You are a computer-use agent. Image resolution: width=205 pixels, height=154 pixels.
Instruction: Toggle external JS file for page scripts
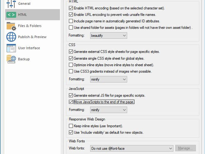pyautogui.click(x=71, y=95)
